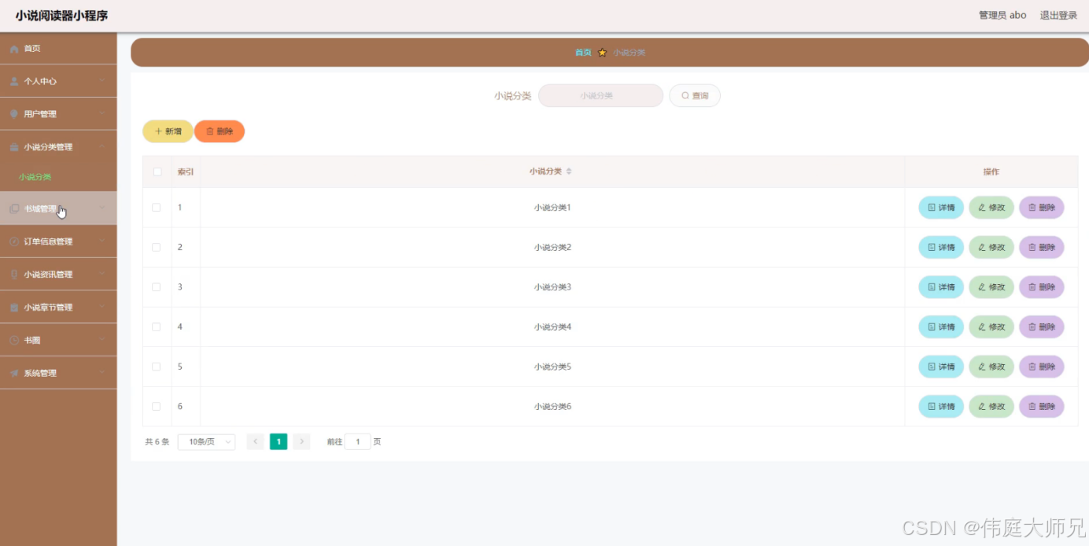
Task: Click the clock icon beside 书圈
Action: click(14, 341)
